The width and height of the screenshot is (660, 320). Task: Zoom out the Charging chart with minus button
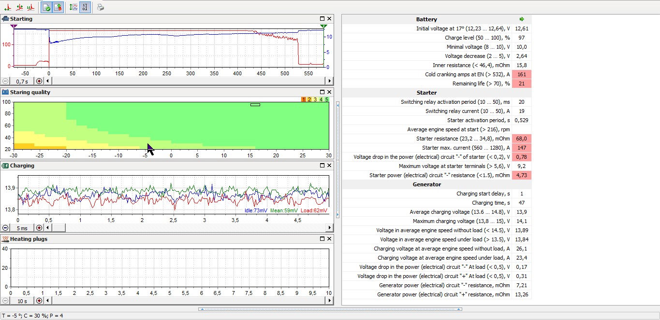pos(5,228)
